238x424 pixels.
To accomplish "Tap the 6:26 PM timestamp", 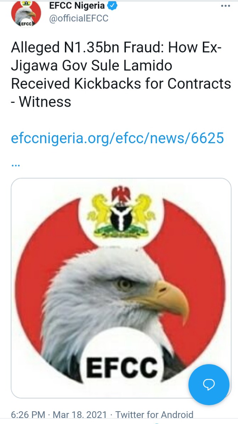I will pyautogui.click(x=28, y=414).
